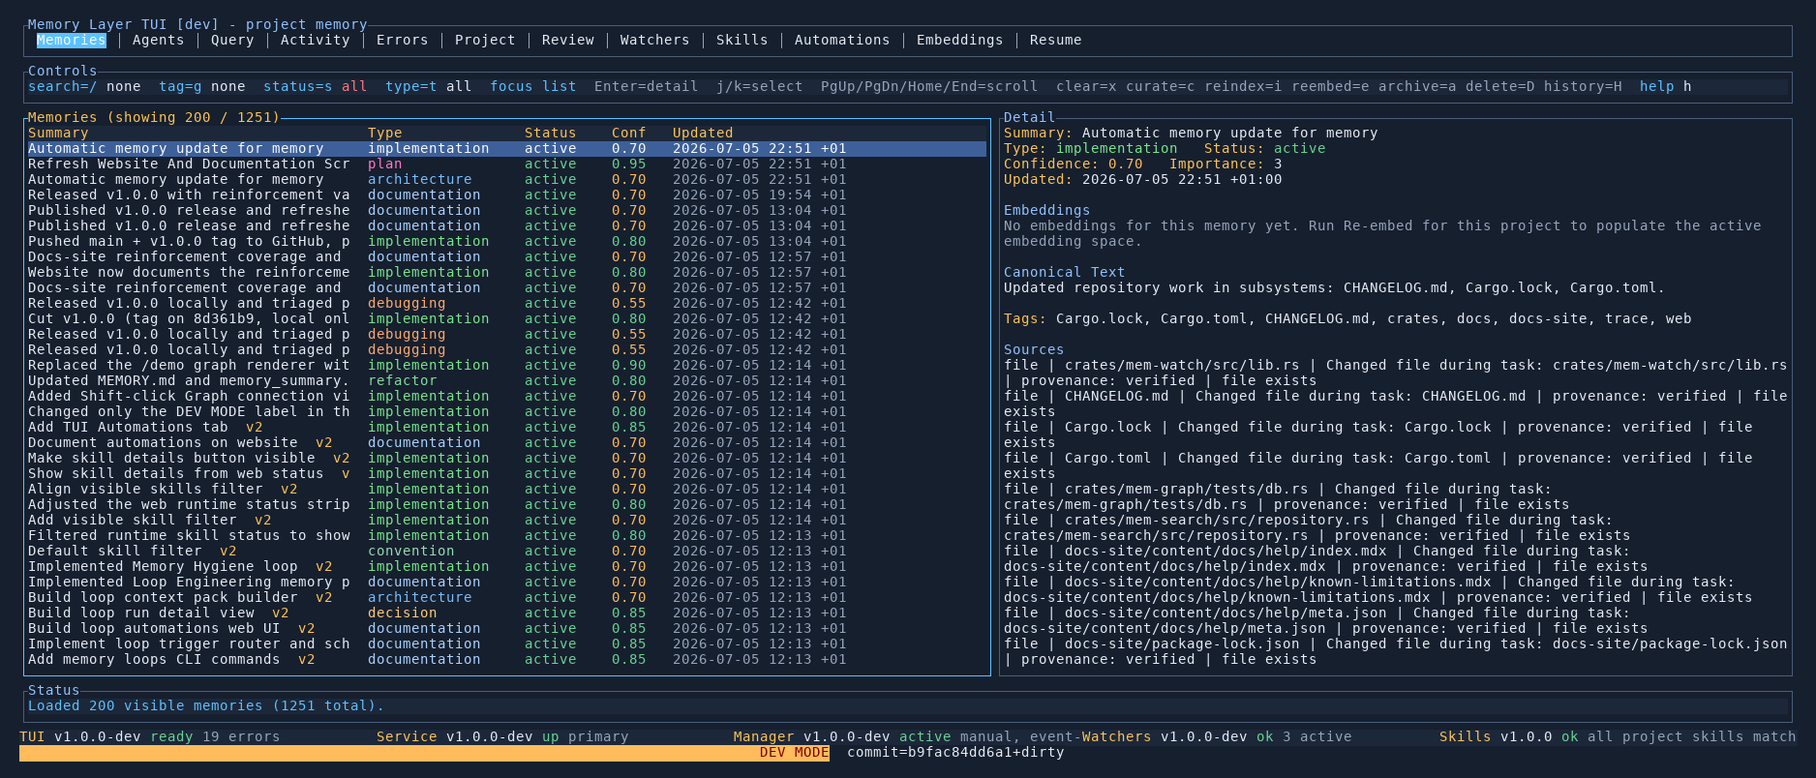
Task: Open the Errors tab
Action: (x=402, y=40)
